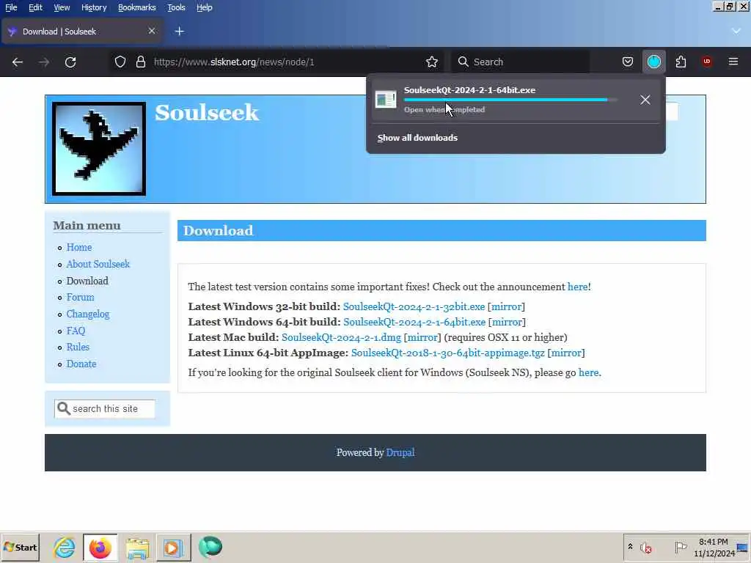Toggle the Downloads toolbar button
Viewport: 751px width, 563px height.
pyautogui.click(x=653, y=62)
